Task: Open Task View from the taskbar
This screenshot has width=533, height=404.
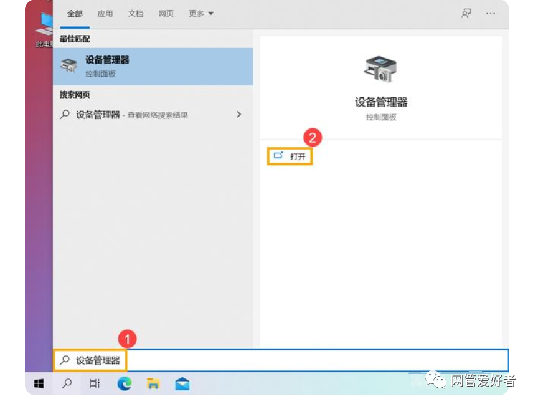Action: pos(95,384)
